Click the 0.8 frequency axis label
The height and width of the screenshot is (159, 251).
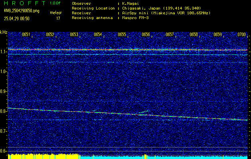point(3,111)
